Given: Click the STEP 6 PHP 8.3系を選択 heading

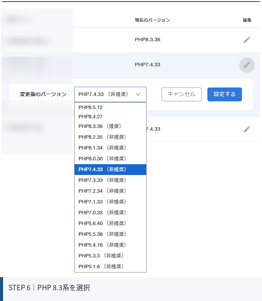Looking at the screenshot, I should (49, 288).
